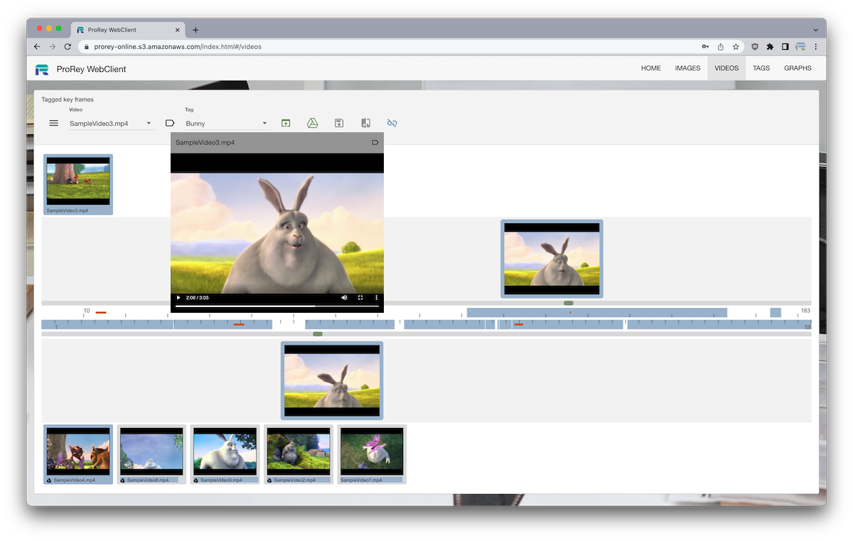
Task: Toggle the blue unlink icon in toolbar
Action: (392, 123)
